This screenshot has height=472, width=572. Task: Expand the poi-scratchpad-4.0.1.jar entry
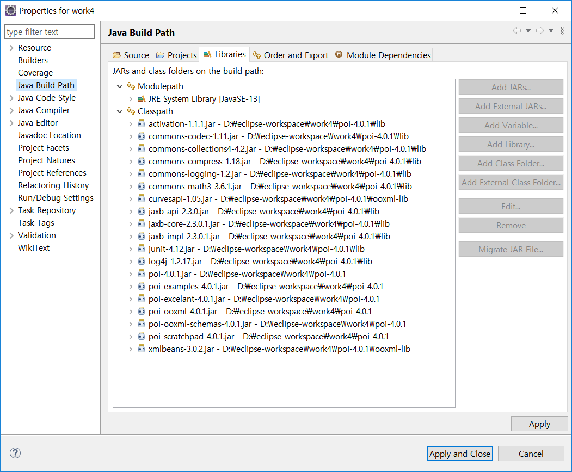click(130, 337)
